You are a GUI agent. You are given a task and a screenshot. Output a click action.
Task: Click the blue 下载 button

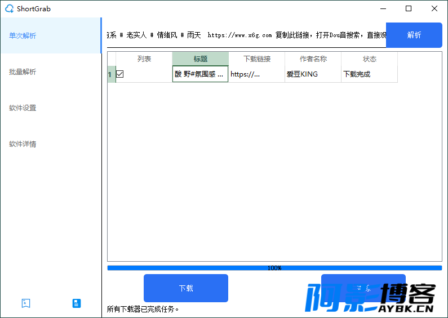(x=186, y=288)
